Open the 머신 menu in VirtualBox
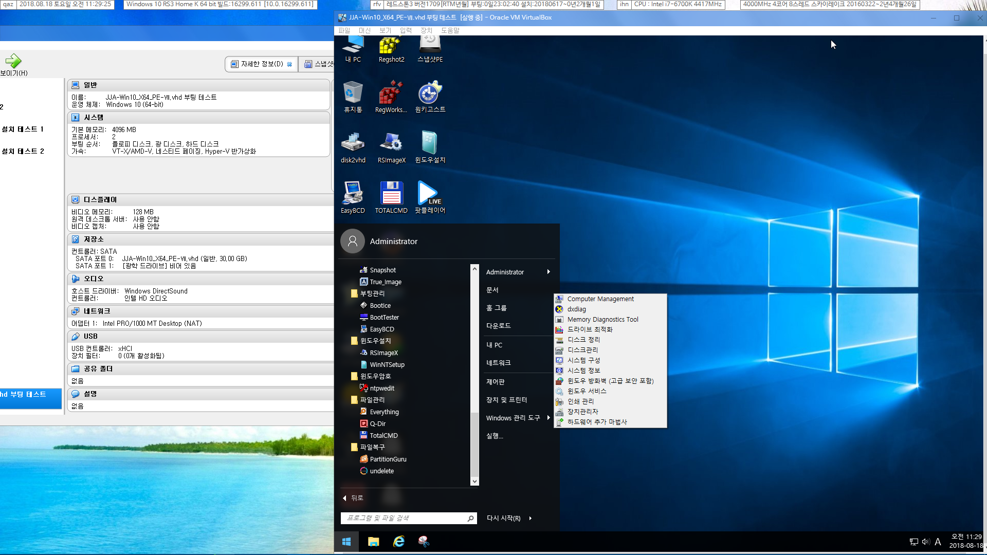Viewport: 987px width, 555px height. (364, 30)
